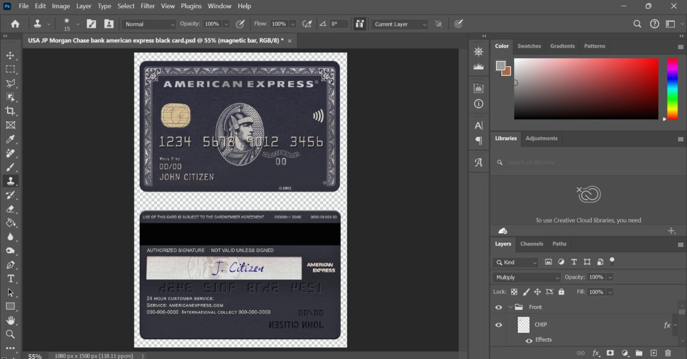Toggle visibility of CHIP layer Effects

coord(529,340)
